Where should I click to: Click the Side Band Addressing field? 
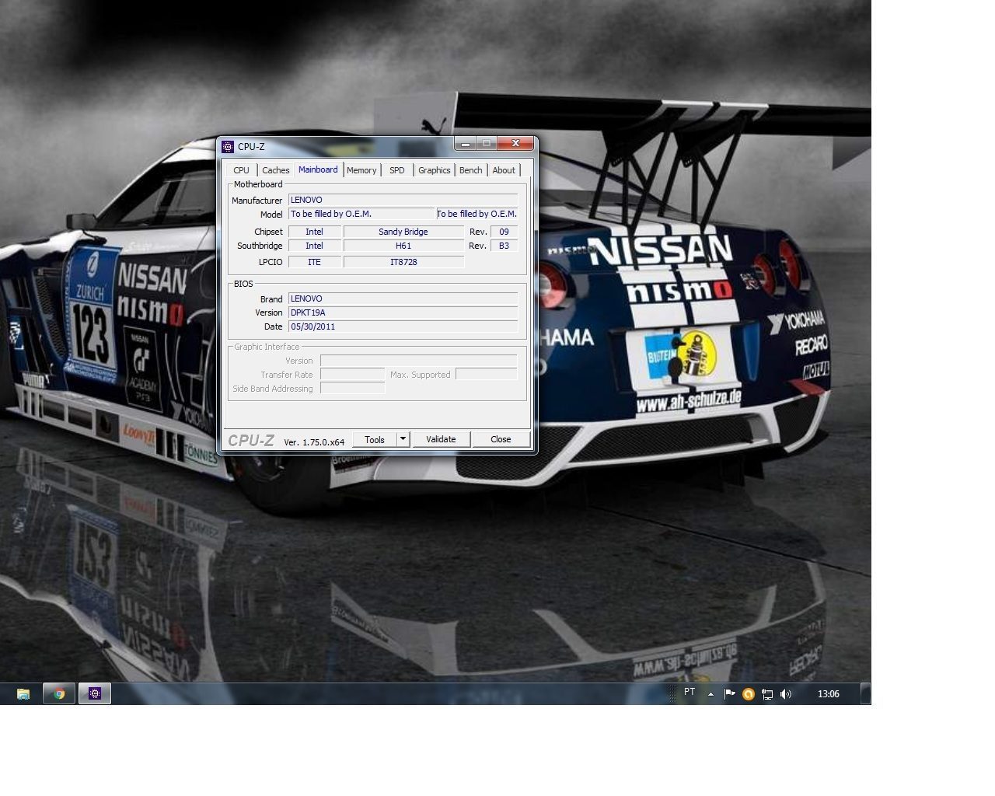pos(352,388)
